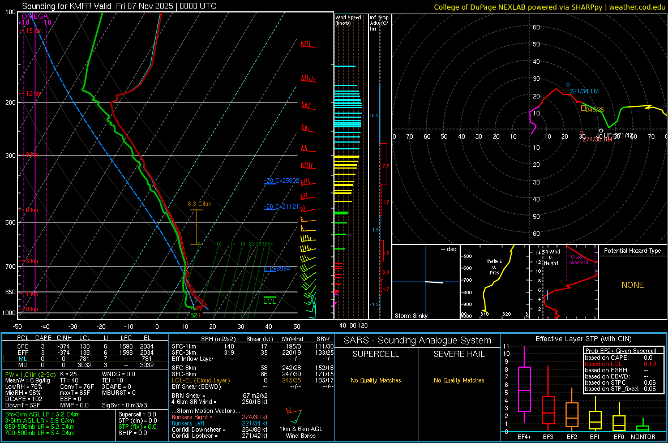Click the 'LCL-EL (Cloud Layer)' row label
This screenshot has height=443, width=668.
pos(200,380)
